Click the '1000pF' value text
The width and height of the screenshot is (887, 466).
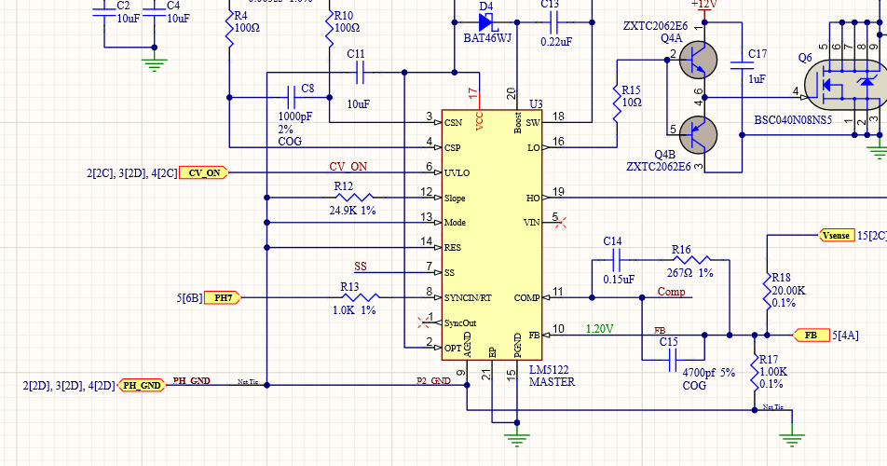(x=295, y=117)
